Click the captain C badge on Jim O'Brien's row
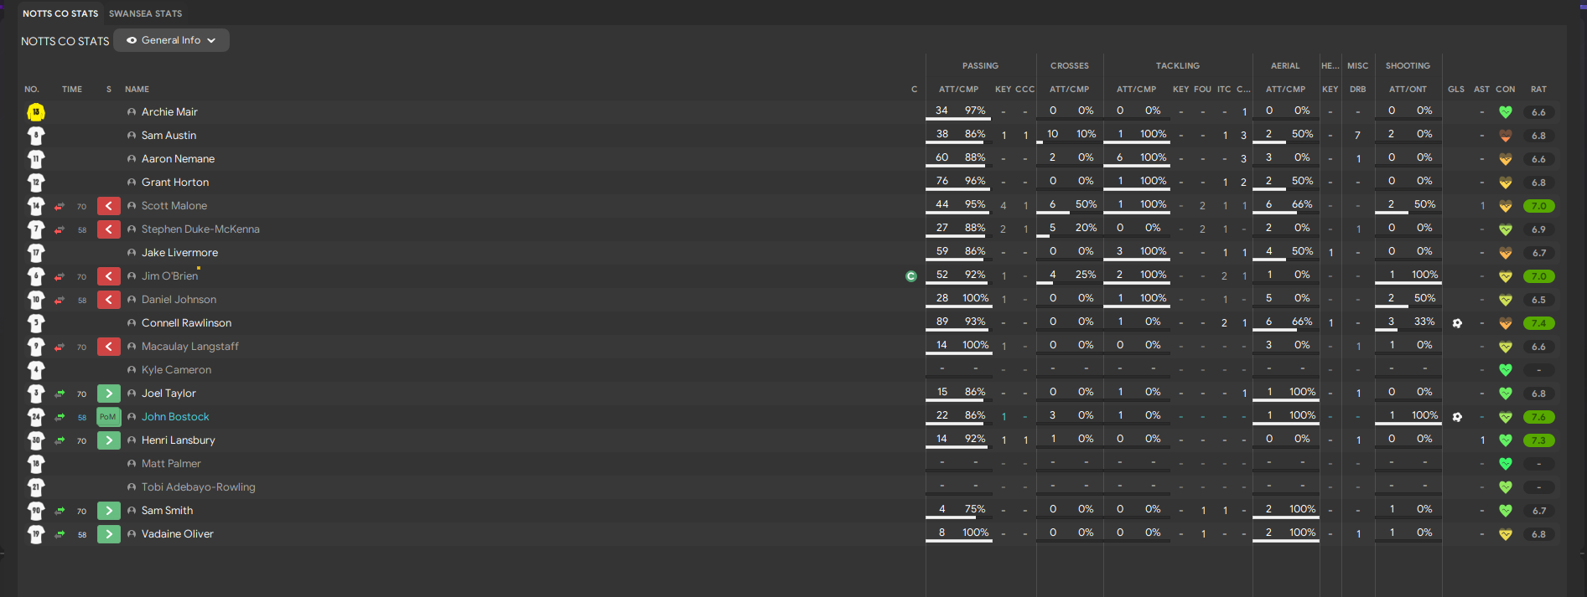 [x=911, y=276]
